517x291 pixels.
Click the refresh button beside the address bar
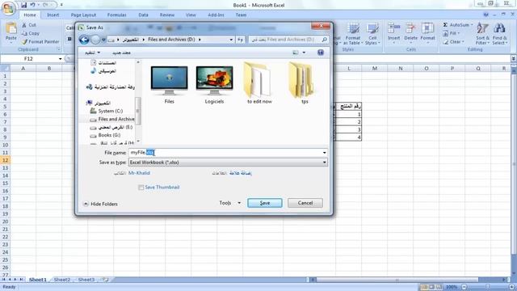(240, 40)
